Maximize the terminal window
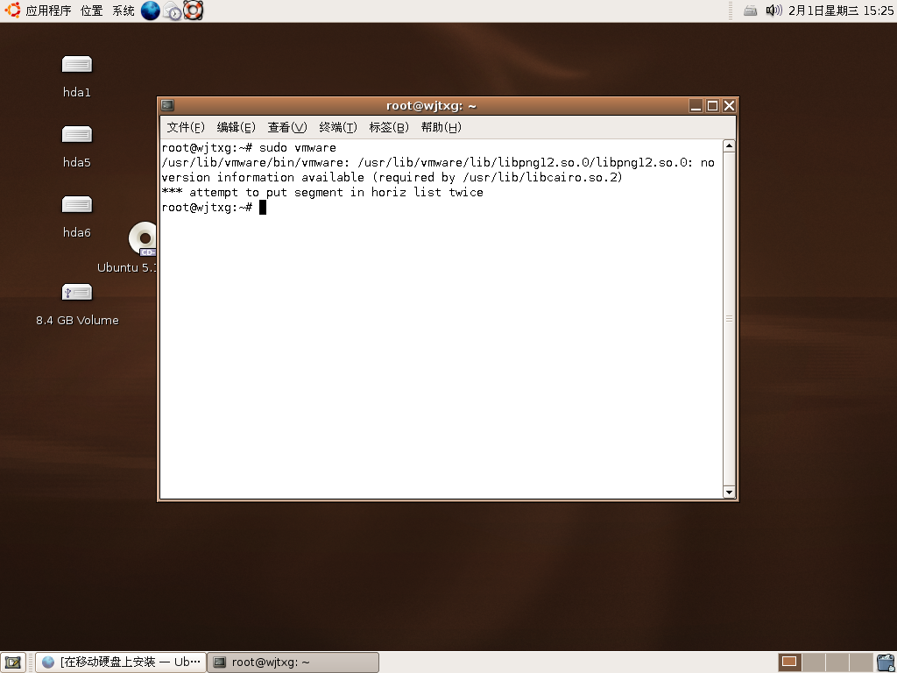Screen dimensions: 897x673 (x=712, y=105)
